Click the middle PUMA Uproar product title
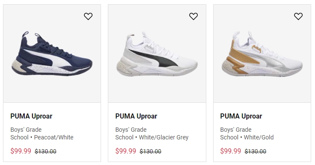Image resolution: width=315 pixels, height=165 pixels. (x=136, y=116)
